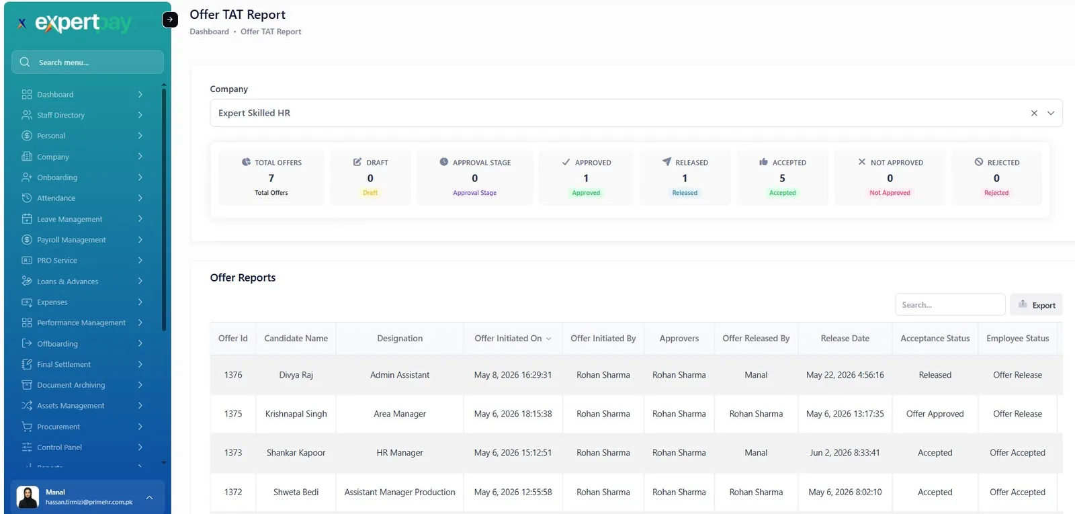Click the Document Archiving box icon
This screenshot has width=1075, height=514.
[27, 385]
